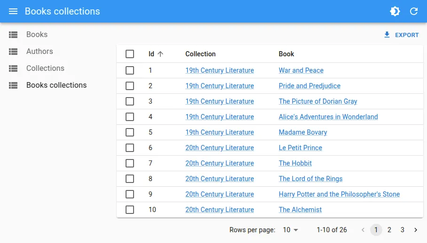Screen dimensions: 427x243
Task: Open the hamburger menu in the app bar
Action: pos(13,11)
